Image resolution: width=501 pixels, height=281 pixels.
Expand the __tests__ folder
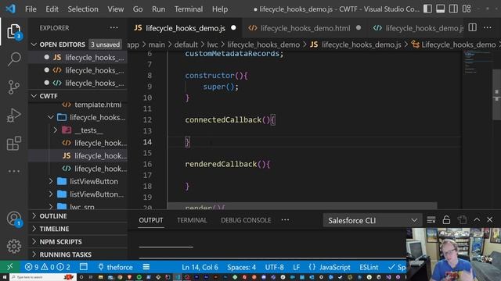(x=56, y=130)
